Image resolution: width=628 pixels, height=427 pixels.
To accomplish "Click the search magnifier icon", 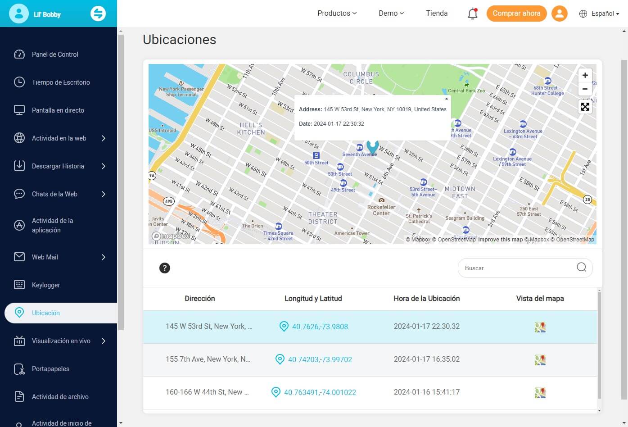I will click(581, 268).
